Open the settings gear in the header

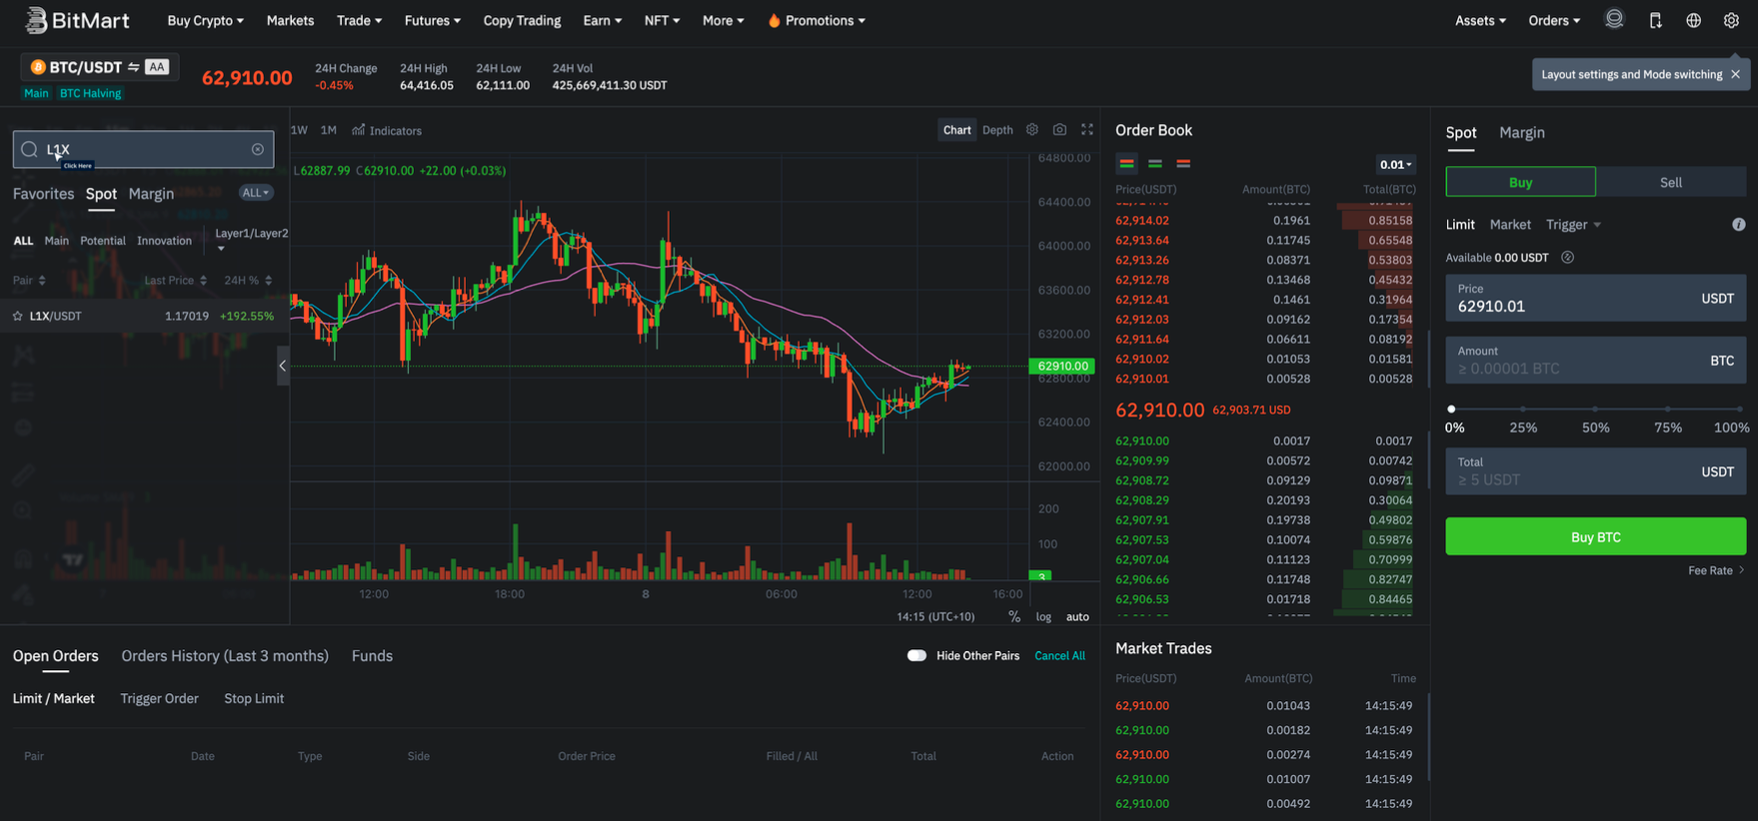click(1731, 20)
